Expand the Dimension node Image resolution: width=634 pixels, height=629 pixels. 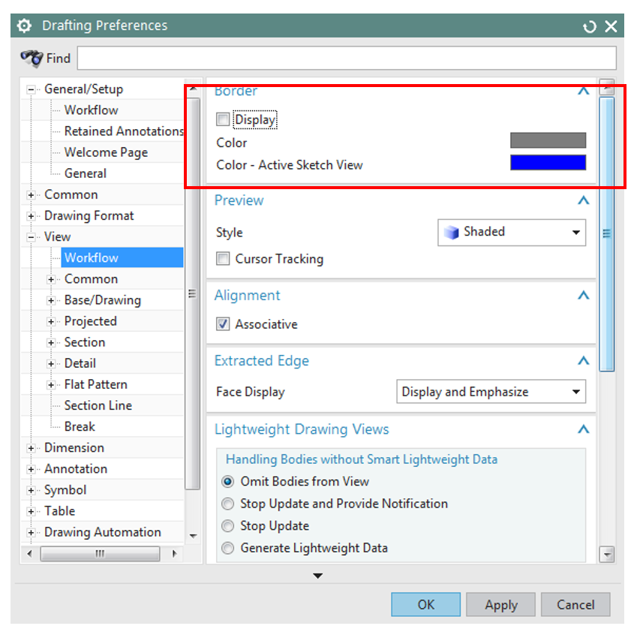click(31, 448)
